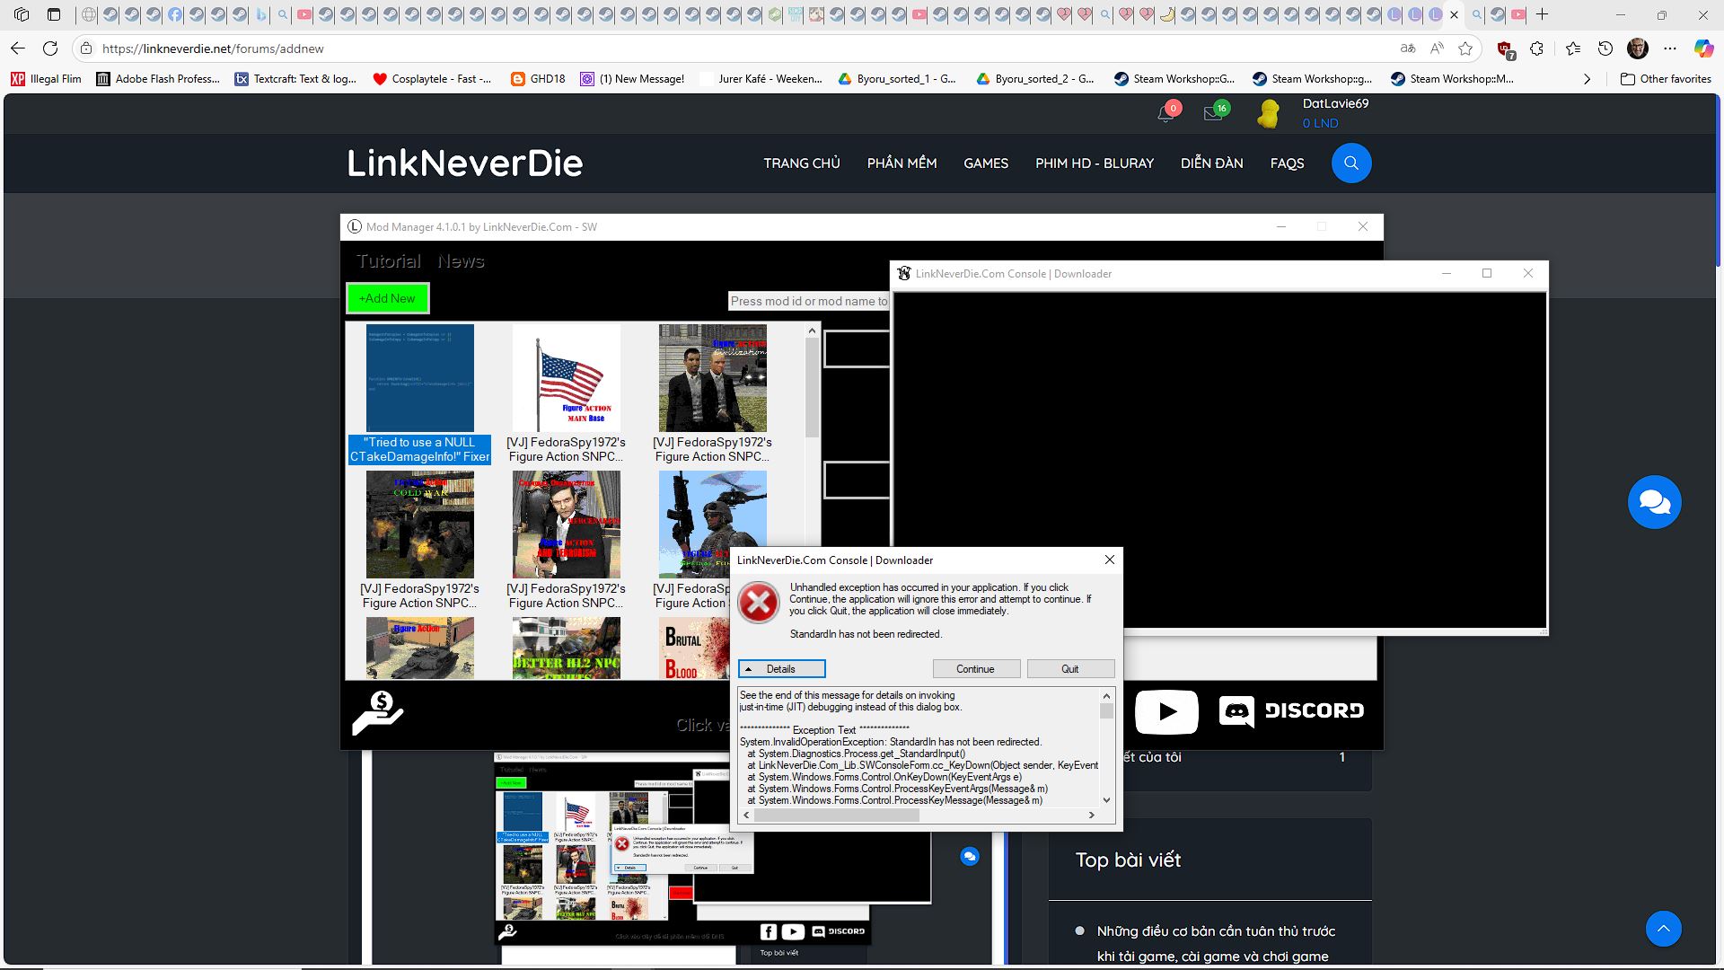Open the favorites bar overflow chevron
1724x970 pixels.
coord(1587,78)
